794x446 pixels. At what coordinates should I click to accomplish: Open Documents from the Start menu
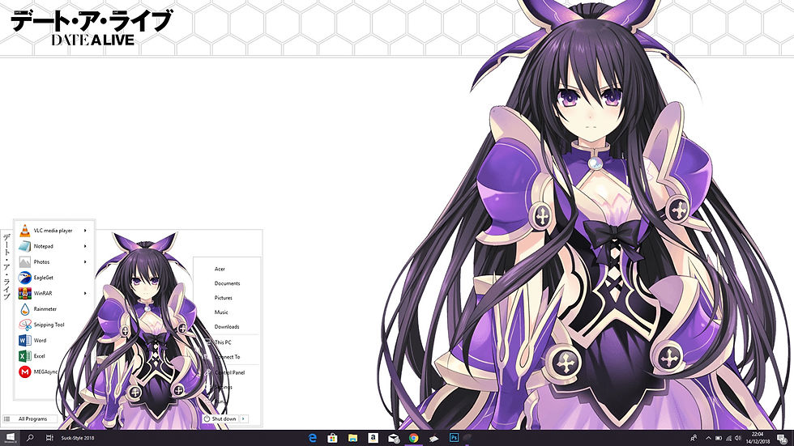tap(228, 283)
